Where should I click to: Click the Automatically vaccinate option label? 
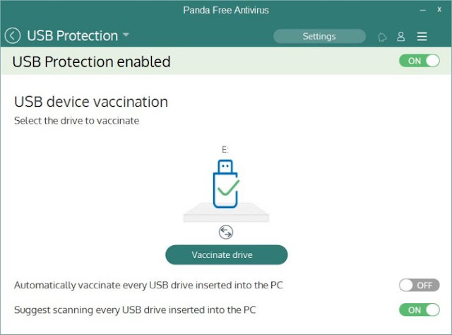click(148, 286)
